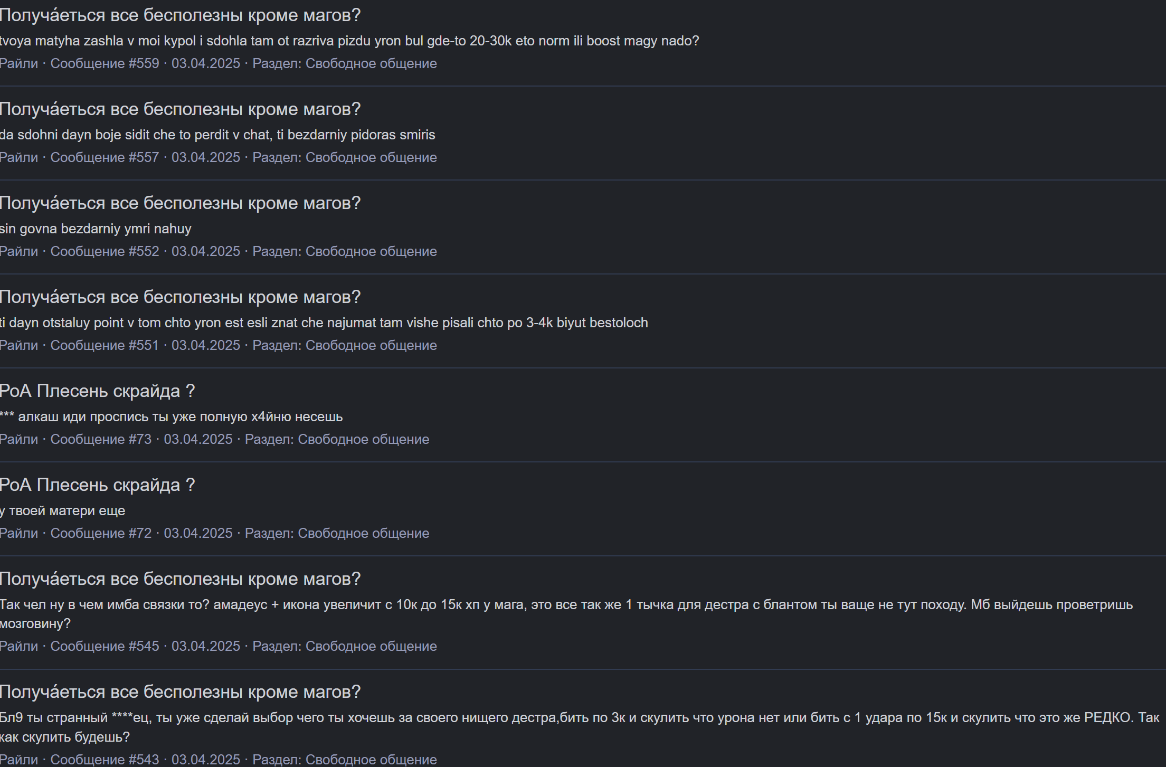The image size is (1166, 767).
Task: Click author Райли on message #559 row
Action: coord(19,63)
